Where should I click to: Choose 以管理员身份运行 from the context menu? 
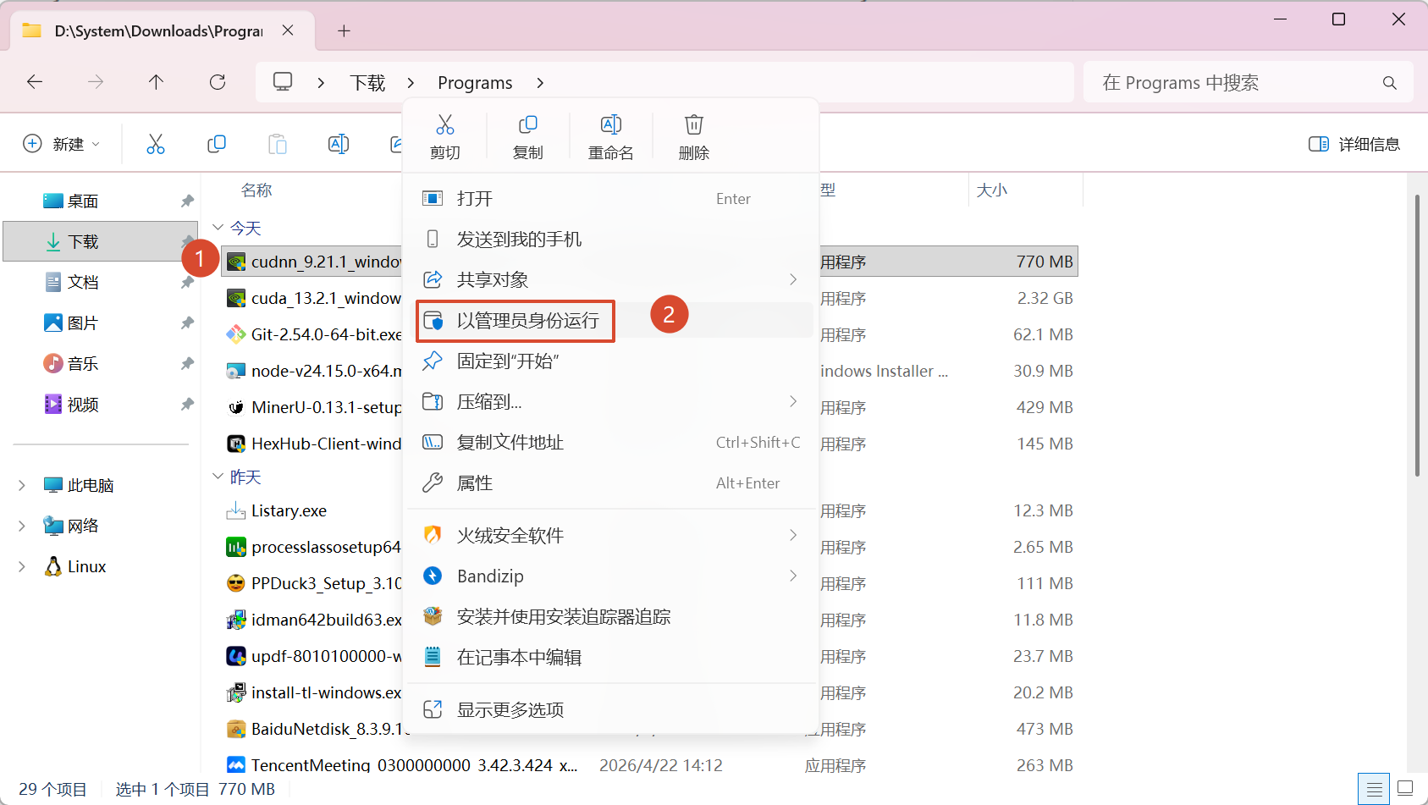[527, 321]
